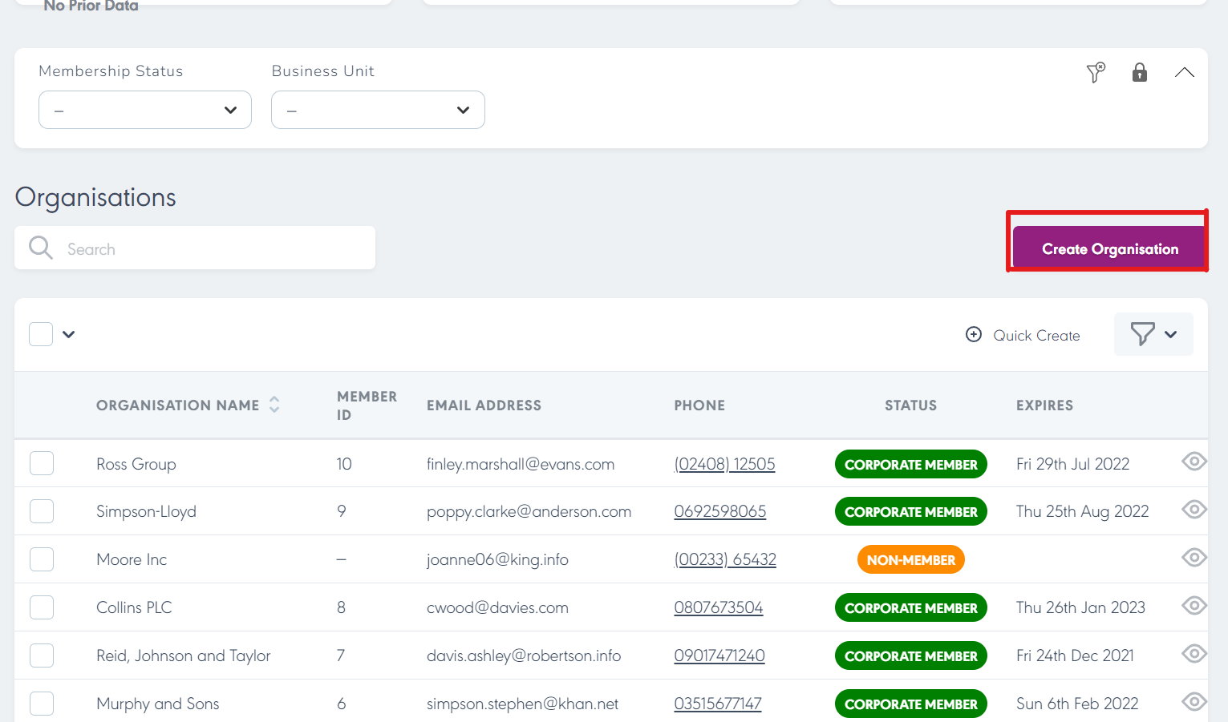The width and height of the screenshot is (1228, 722).
Task: View Moore Inc details via eye icon
Action: [1194, 558]
